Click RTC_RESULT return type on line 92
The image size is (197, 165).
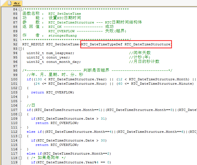[33, 45]
